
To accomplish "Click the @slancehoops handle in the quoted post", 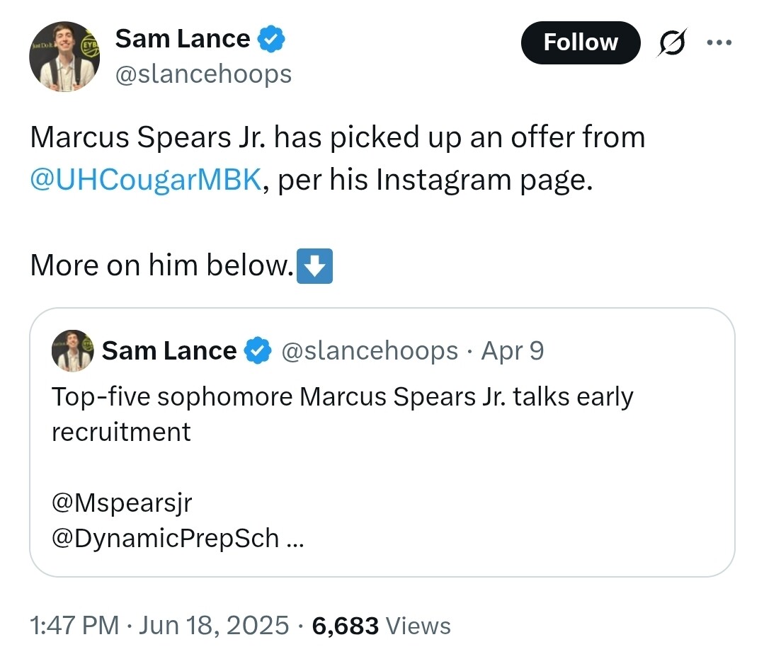I will click(x=370, y=350).
